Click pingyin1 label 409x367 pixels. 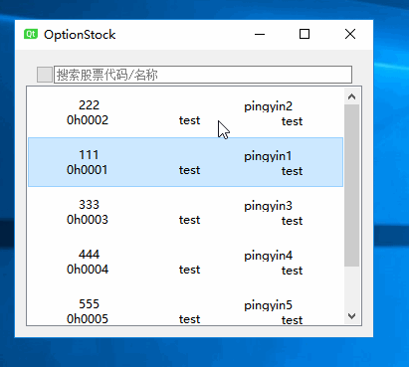268,156
